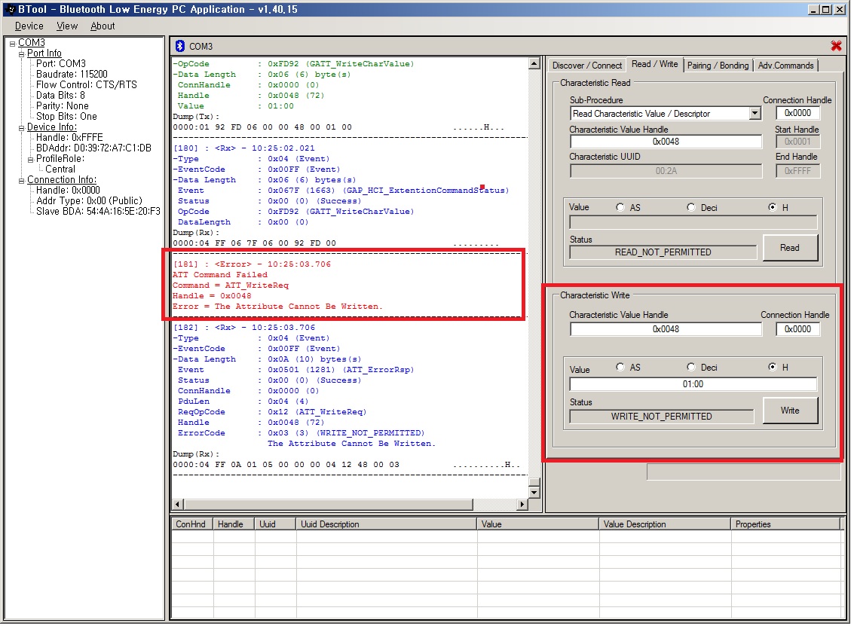
Task: Select Slave BDA: 54:4A:16:5E:20:F3 tree item
Action: coord(98,212)
